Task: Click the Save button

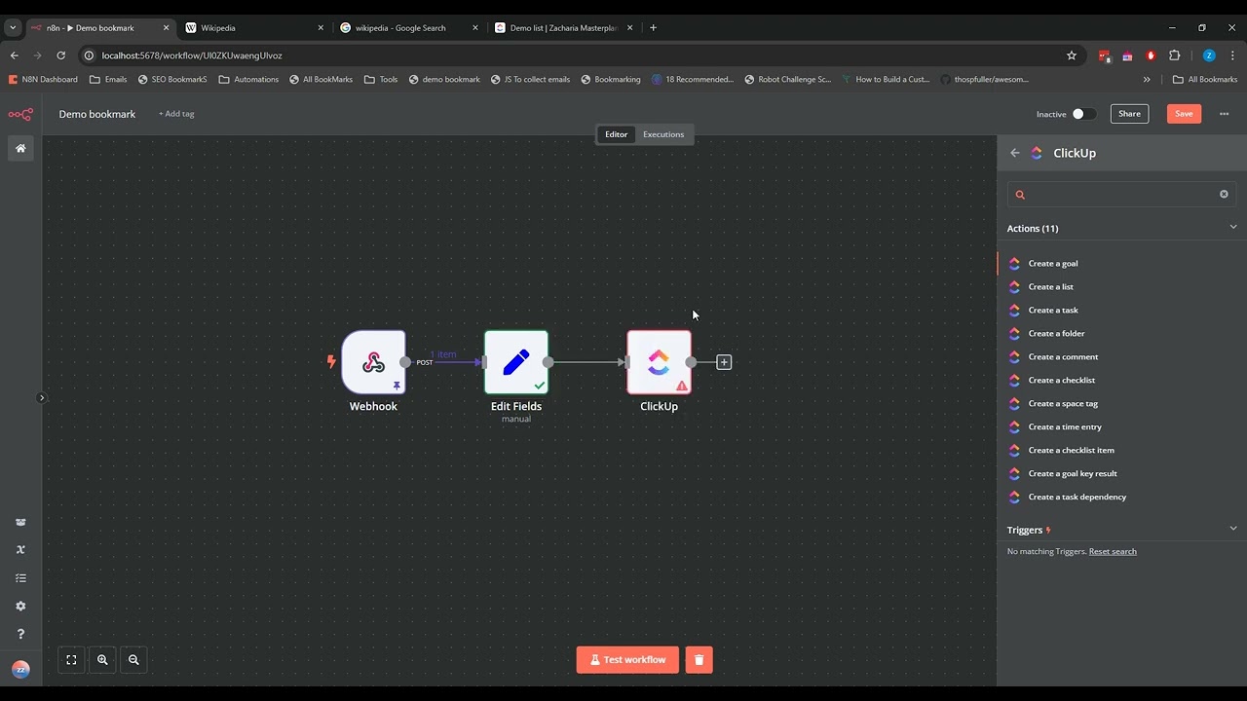Action: pyautogui.click(x=1184, y=114)
